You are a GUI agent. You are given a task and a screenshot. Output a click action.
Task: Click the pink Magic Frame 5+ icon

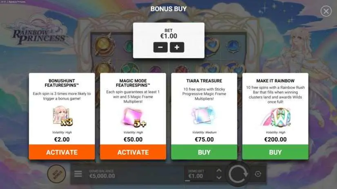point(134,117)
